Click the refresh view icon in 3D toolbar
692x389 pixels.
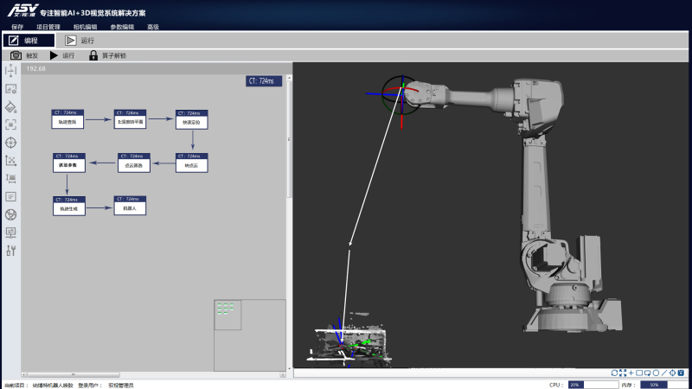pos(614,373)
